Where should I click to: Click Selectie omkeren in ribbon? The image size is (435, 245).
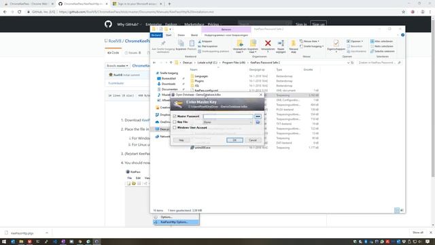[383, 52]
